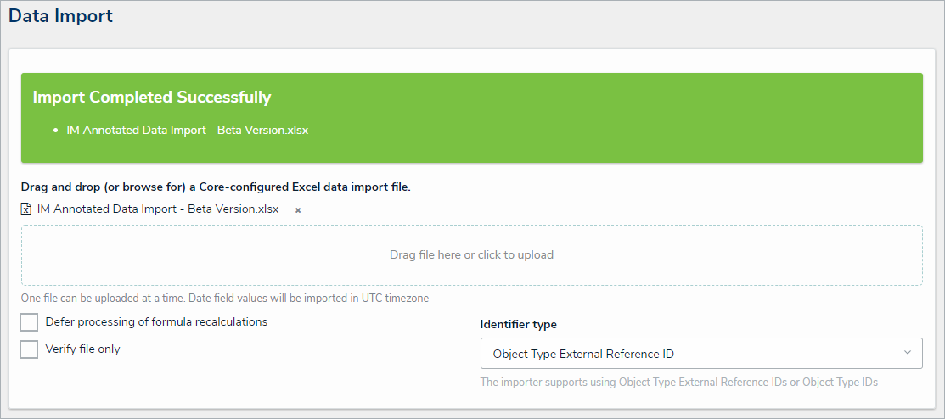The width and height of the screenshot is (945, 419).
Task: Click the importer supports help text under dropdown
Action: click(678, 383)
